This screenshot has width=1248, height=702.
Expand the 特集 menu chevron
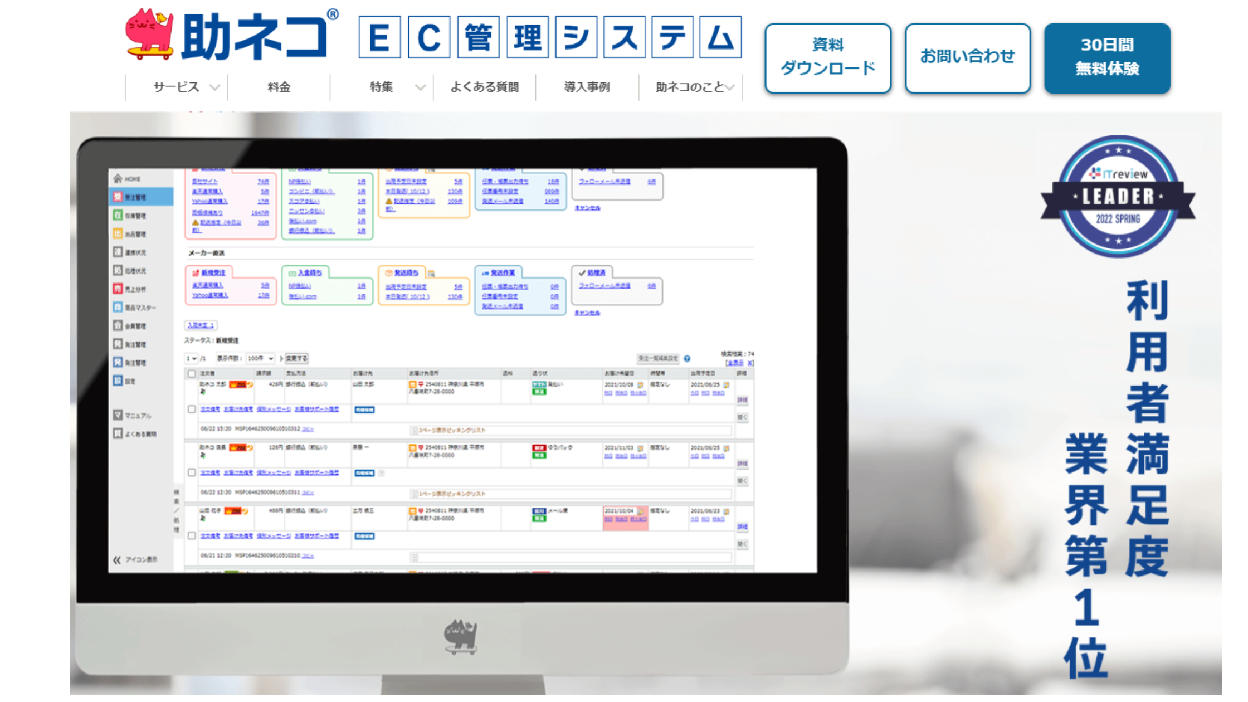click(421, 87)
